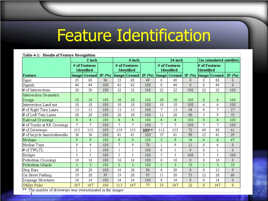The width and height of the screenshot is (268, 201).
Task: Click the "55" percentage in On Street Parking row
Action: 190,175
